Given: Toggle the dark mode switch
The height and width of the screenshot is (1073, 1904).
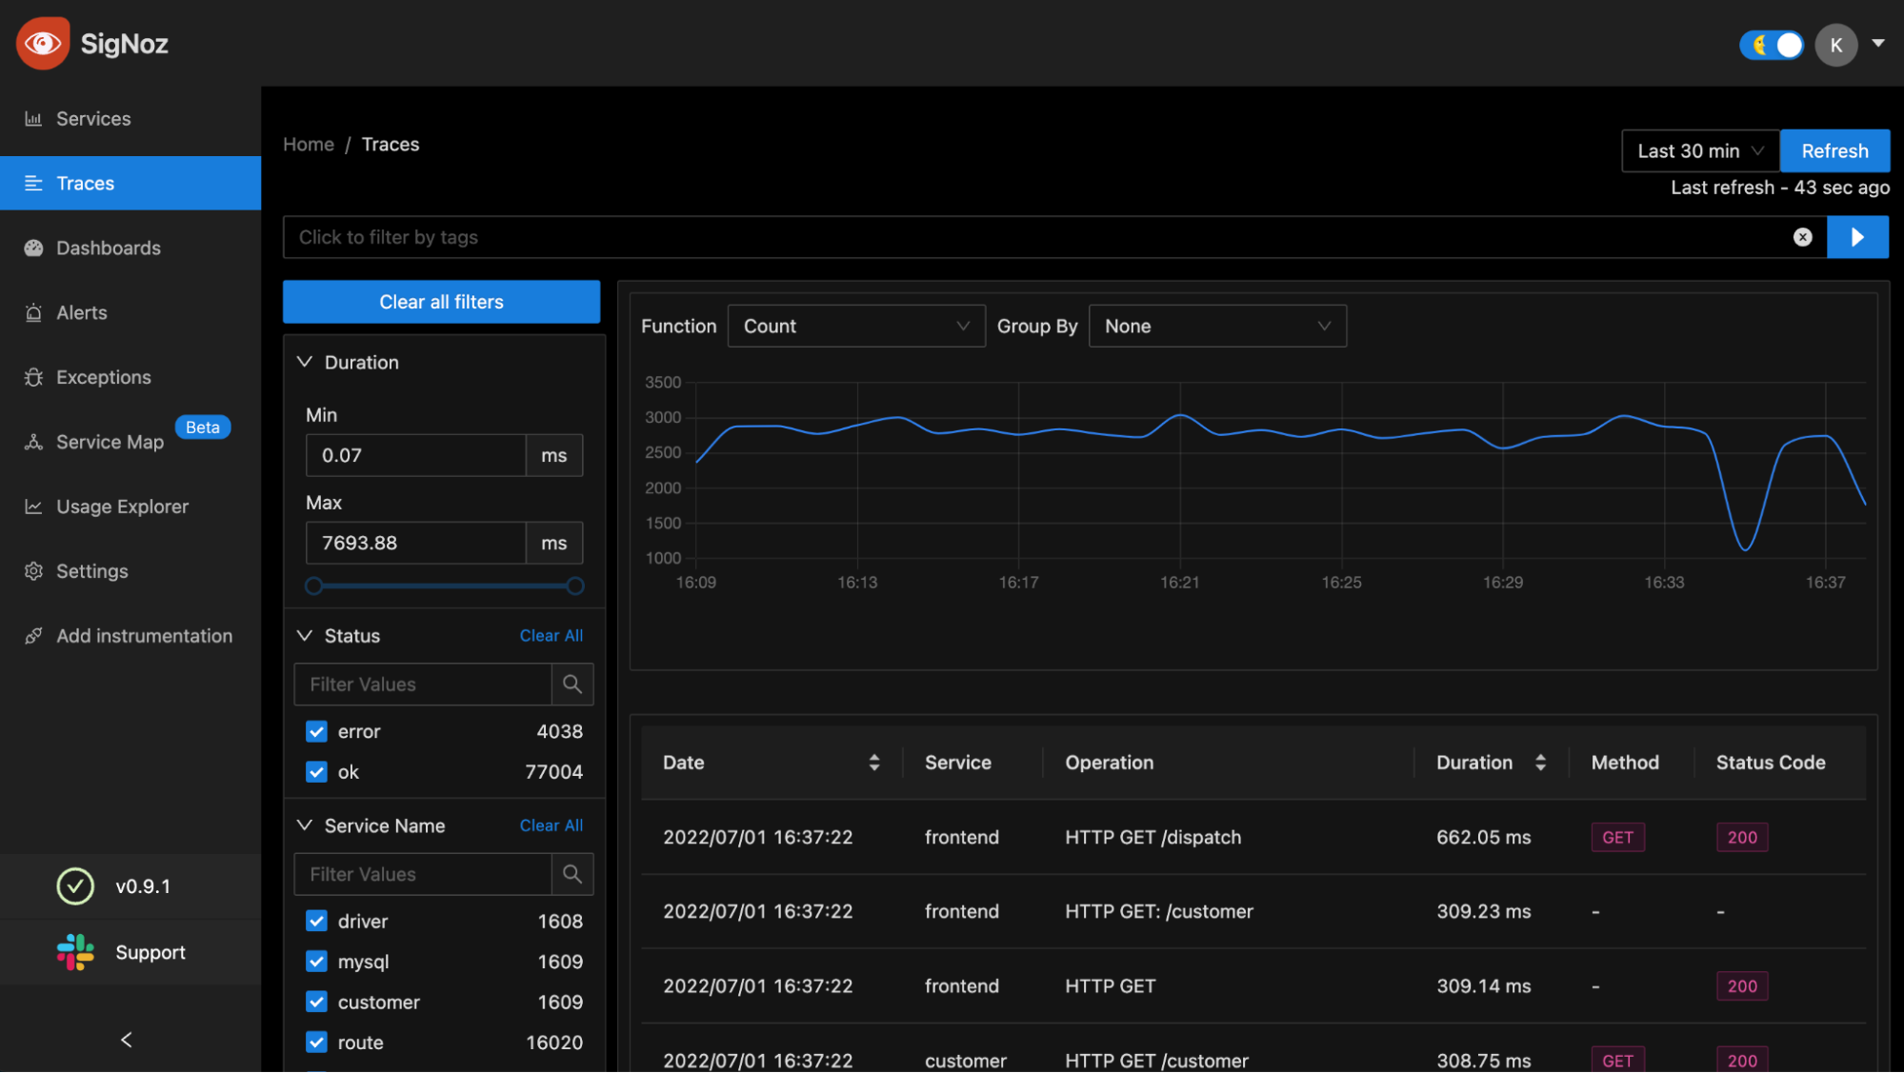Looking at the screenshot, I should [1772, 45].
